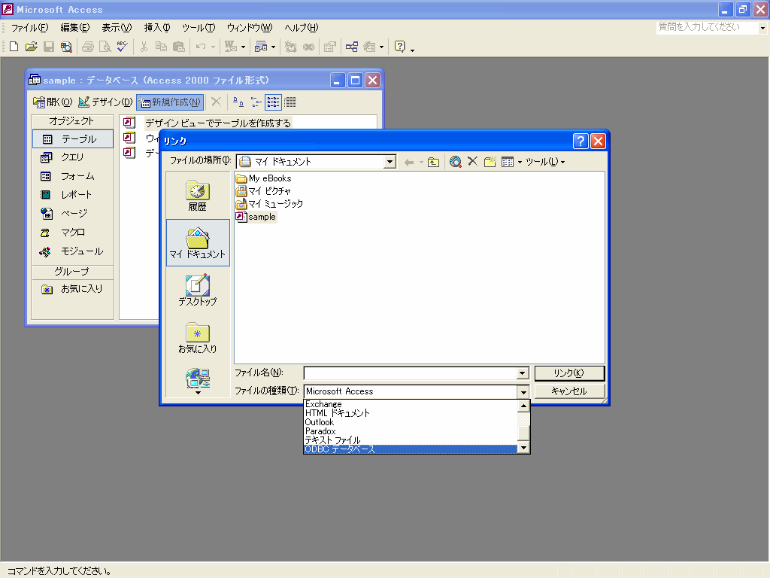Create new folder in link dialog
Viewport: 770px width, 578px height.
(490, 162)
